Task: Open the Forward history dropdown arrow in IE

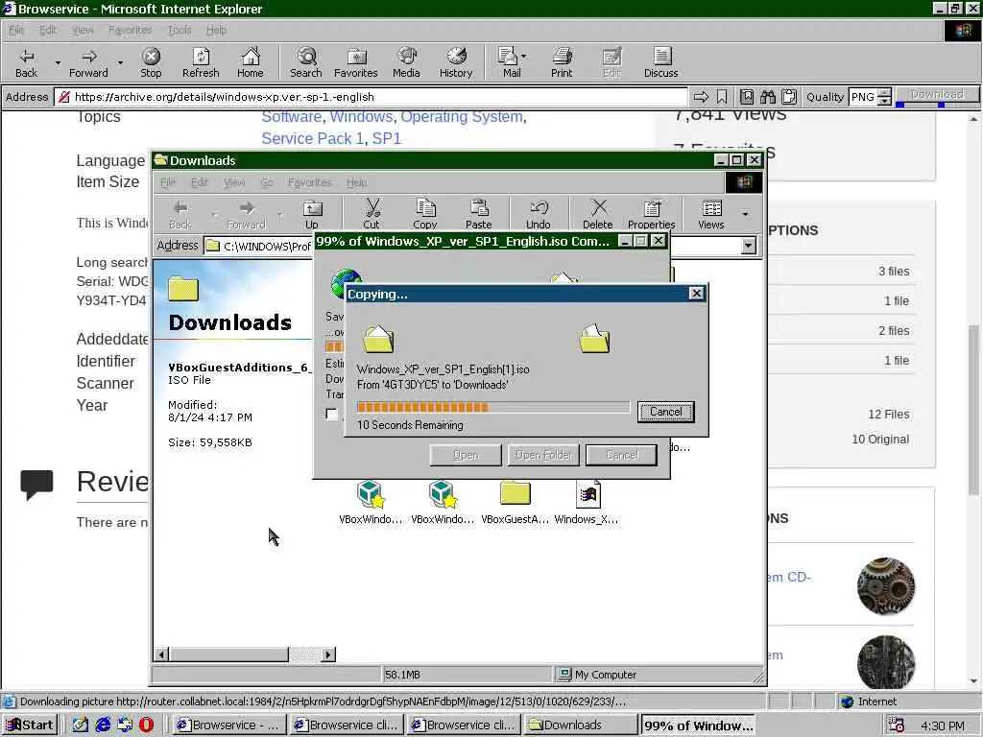Action: click(x=120, y=62)
